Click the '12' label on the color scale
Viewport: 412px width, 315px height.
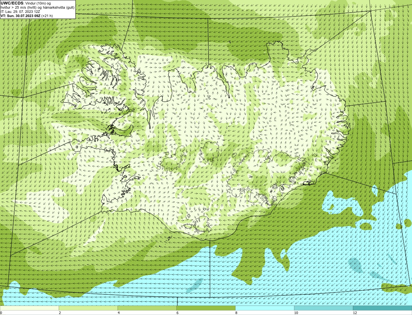click(355, 313)
